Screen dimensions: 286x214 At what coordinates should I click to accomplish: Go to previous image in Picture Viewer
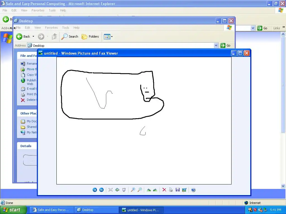click(x=95, y=190)
